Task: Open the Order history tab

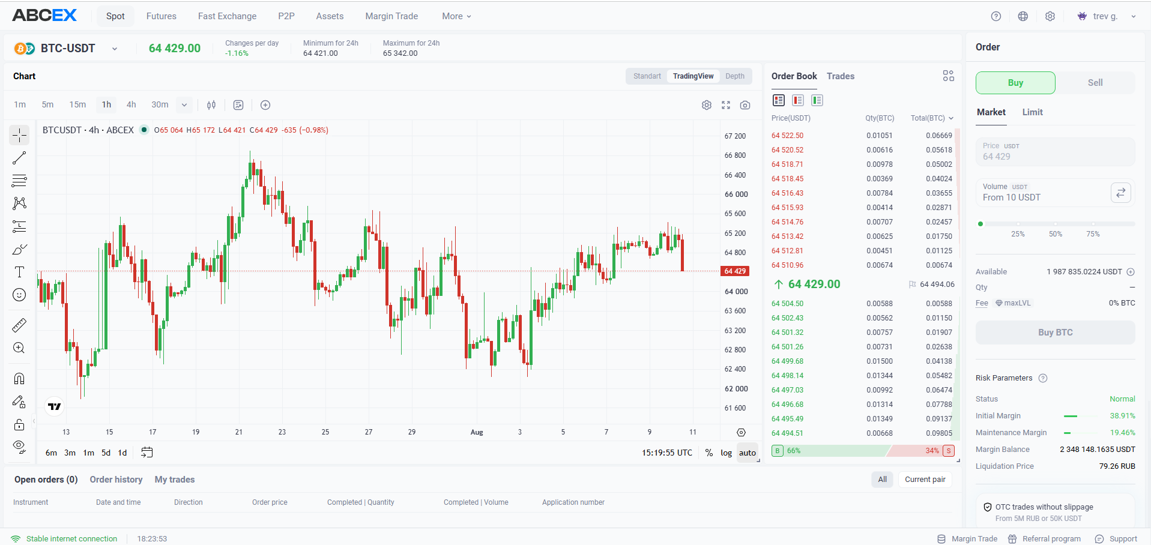Action: point(116,480)
